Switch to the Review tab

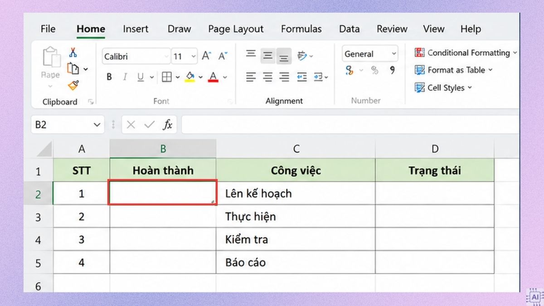click(x=392, y=29)
